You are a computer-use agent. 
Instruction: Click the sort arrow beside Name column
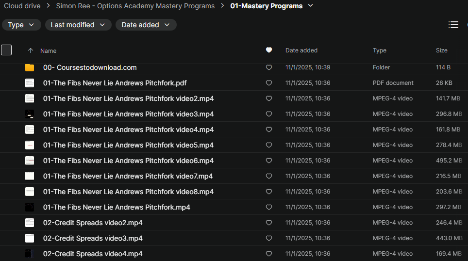pos(31,50)
